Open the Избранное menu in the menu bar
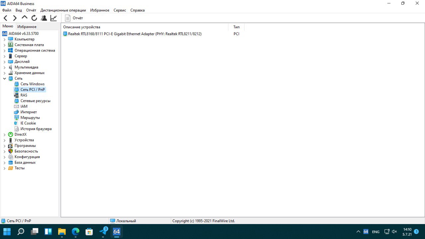The image size is (425, 239). point(100,10)
